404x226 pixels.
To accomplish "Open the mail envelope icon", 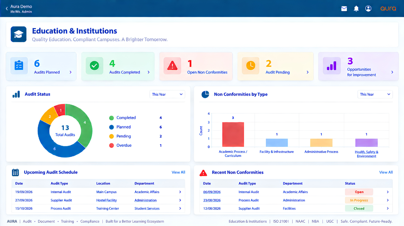I will (344, 9).
